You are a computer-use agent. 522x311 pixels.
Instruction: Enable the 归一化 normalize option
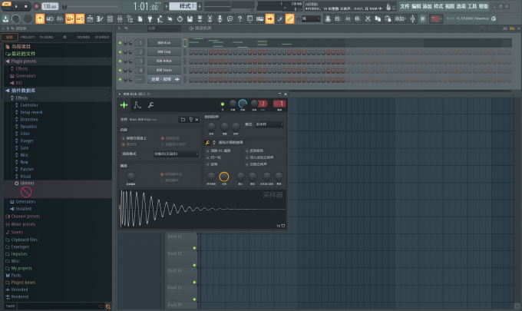pyautogui.click(x=213, y=157)
